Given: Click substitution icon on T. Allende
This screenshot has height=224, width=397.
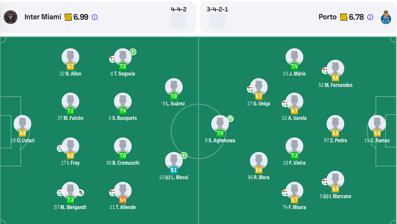Looking at the screenshot, I should [x=112, y=193].
